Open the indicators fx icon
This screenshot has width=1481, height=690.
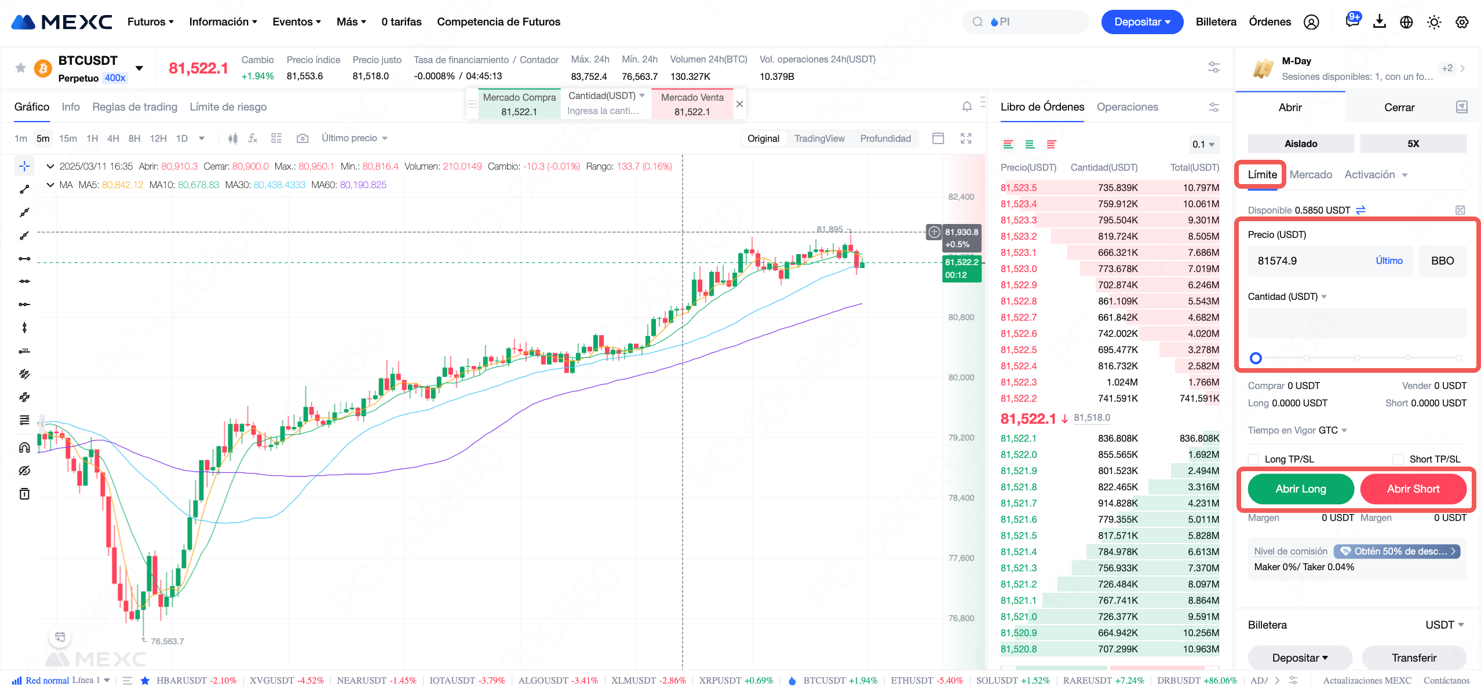[x=253, y=138]
